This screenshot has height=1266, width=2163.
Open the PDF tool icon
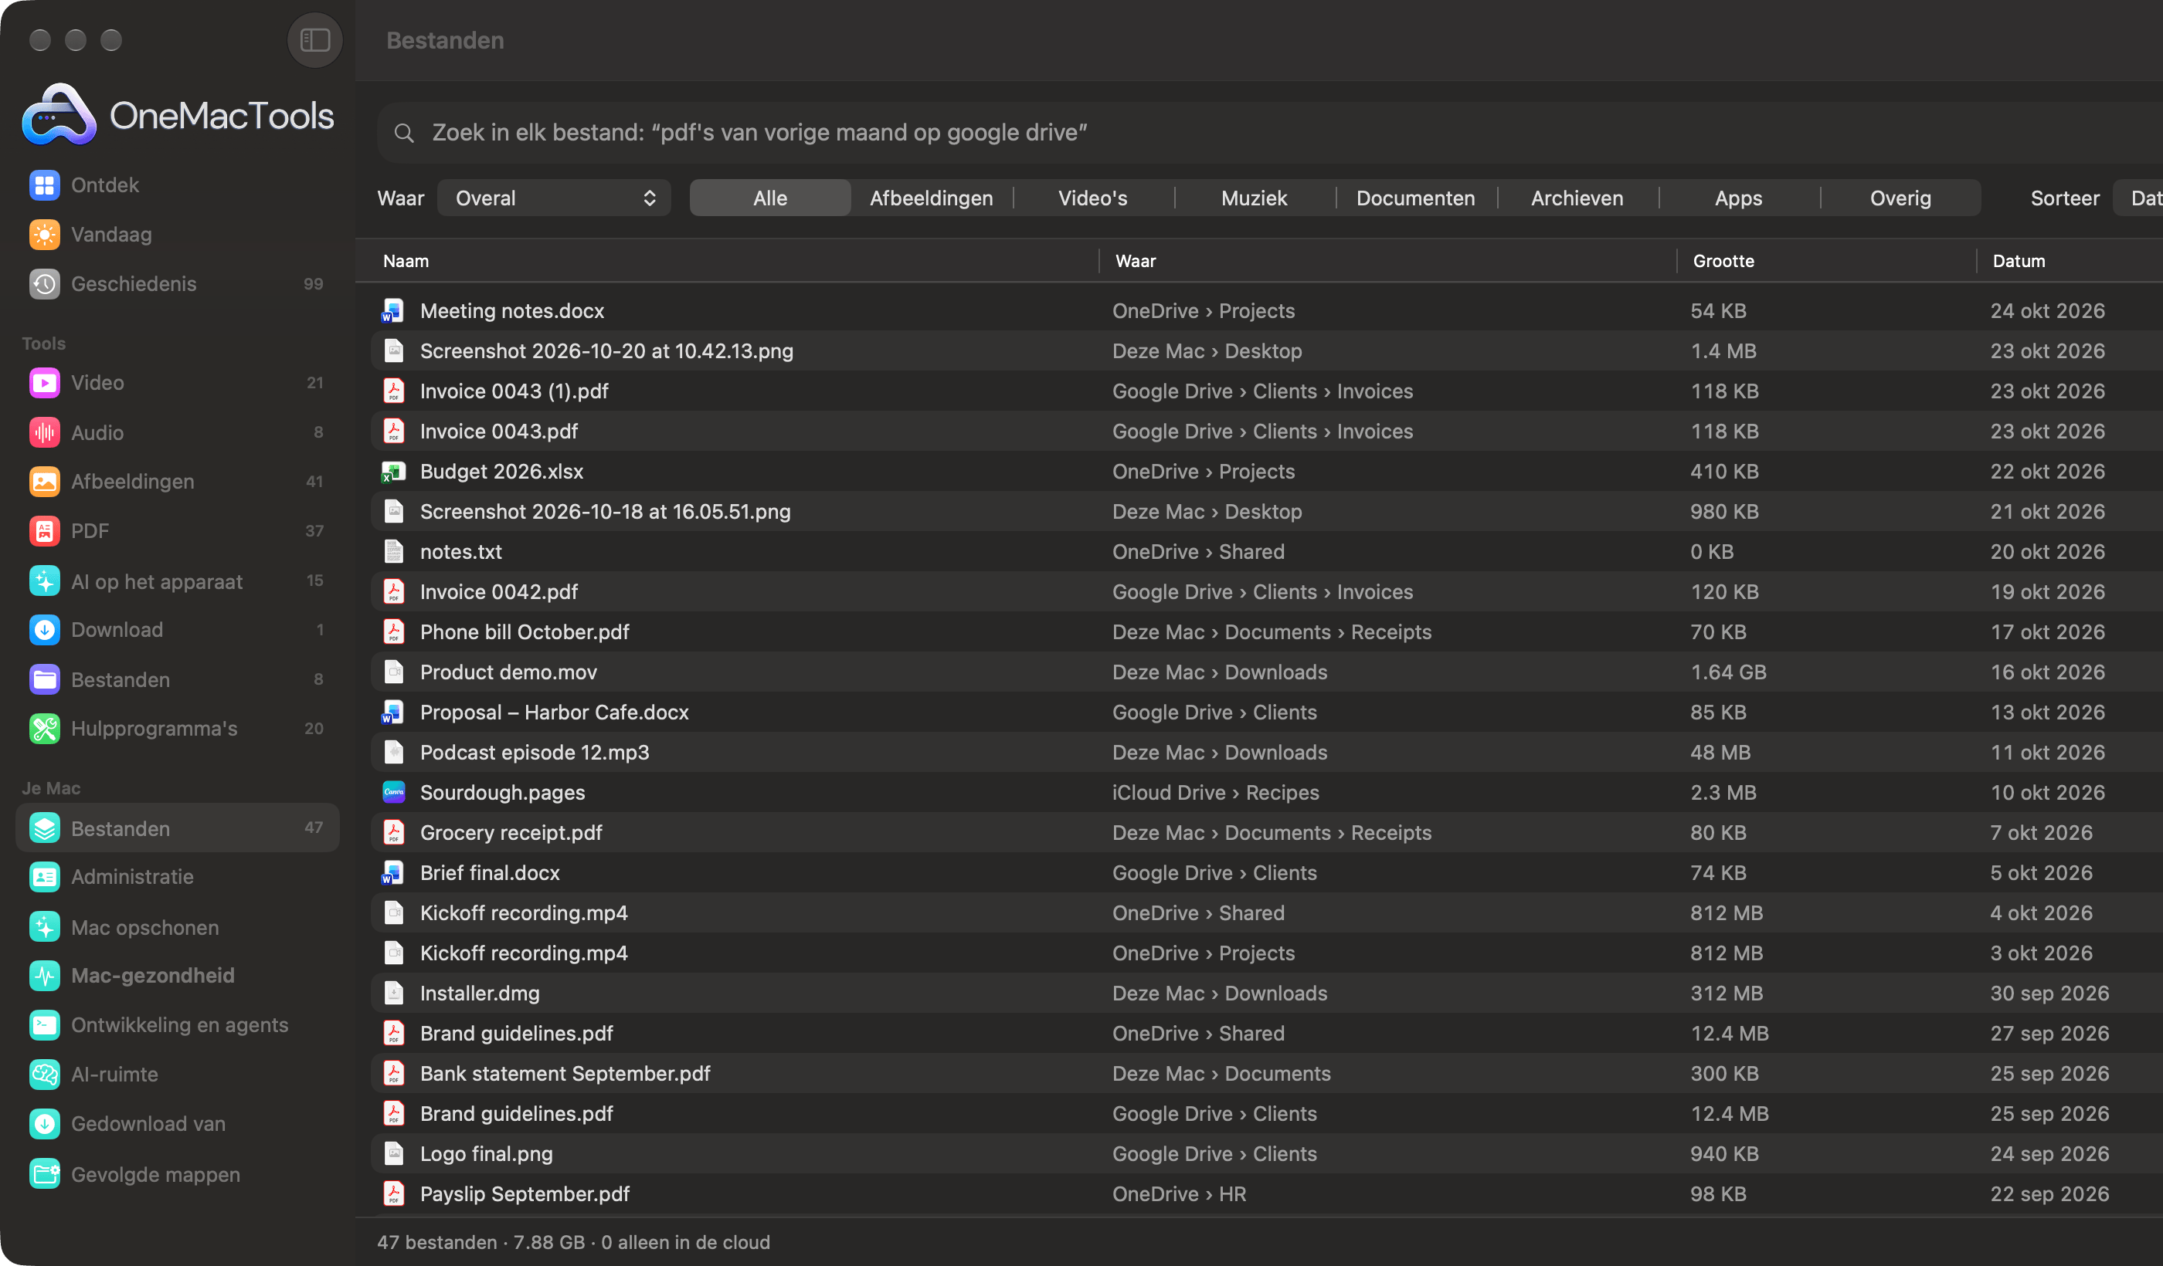tap(45, 531)
